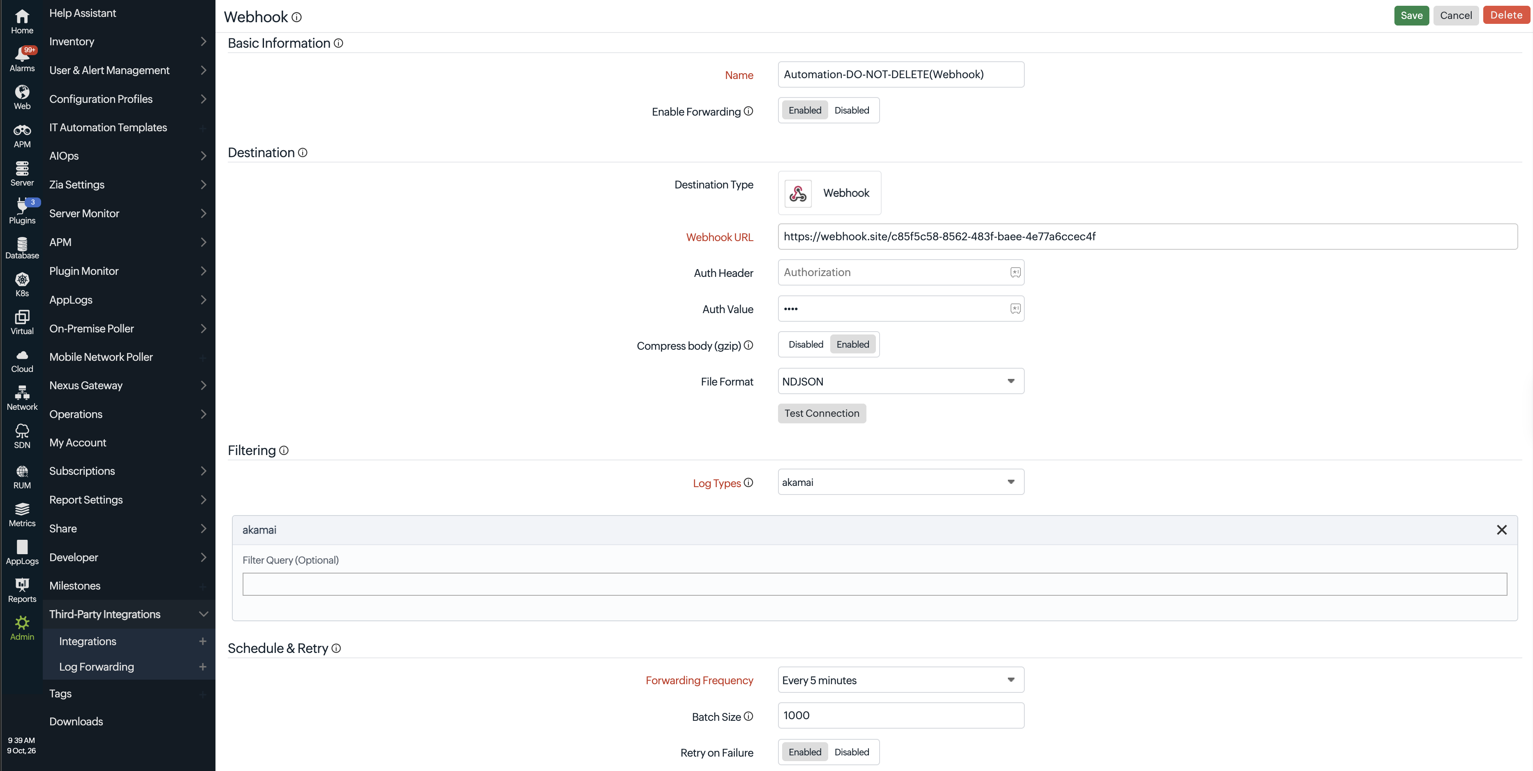
Task: Set Compress body gzip to Enabled
Action: [852, 344]
